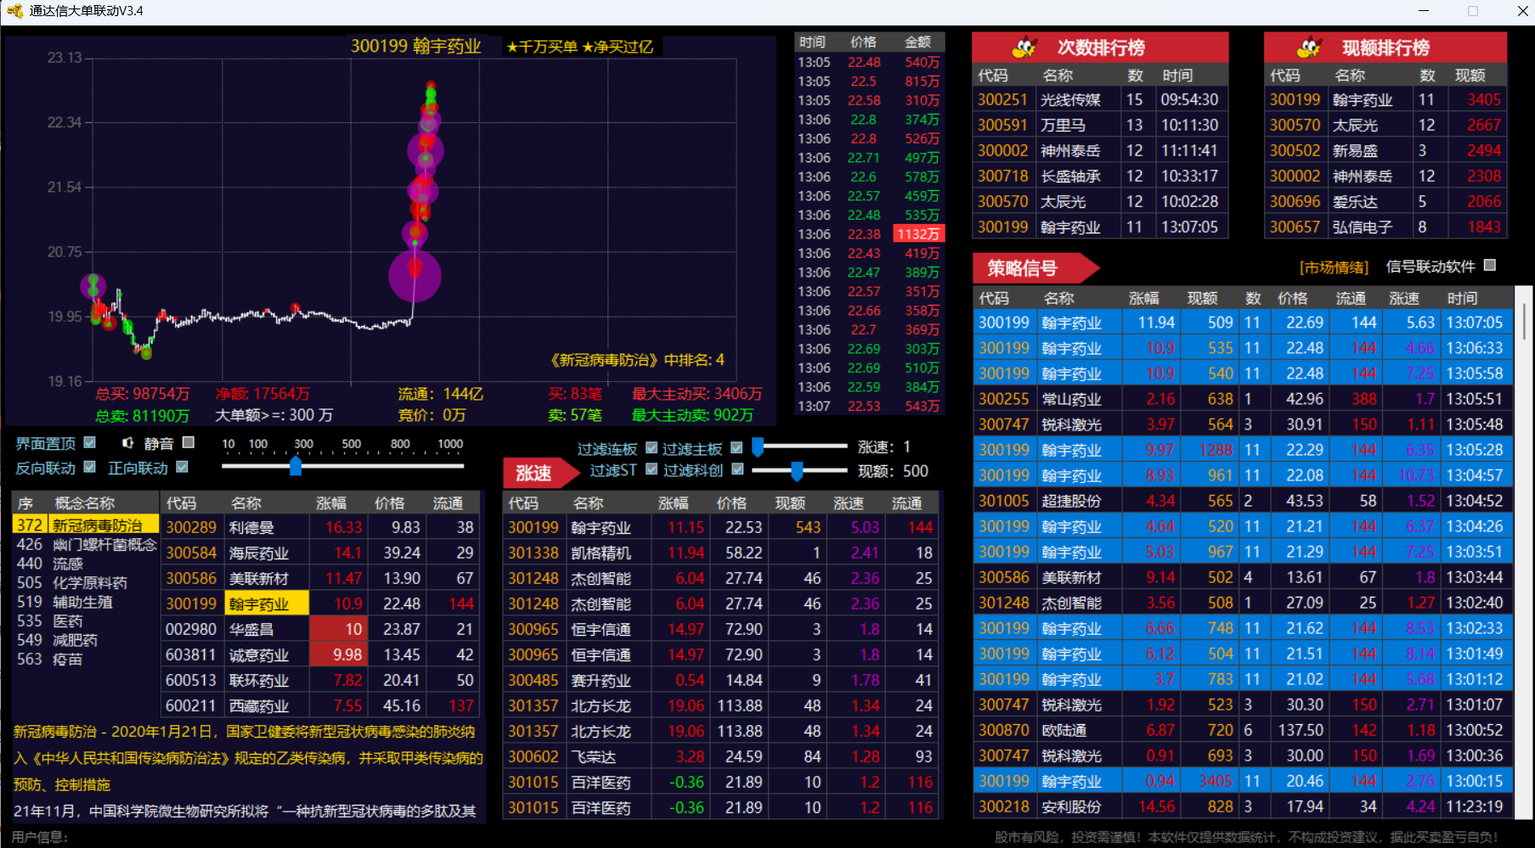Click 300870 欧陆通 signal row
1535x848 pixels.
pos(1243,730)
